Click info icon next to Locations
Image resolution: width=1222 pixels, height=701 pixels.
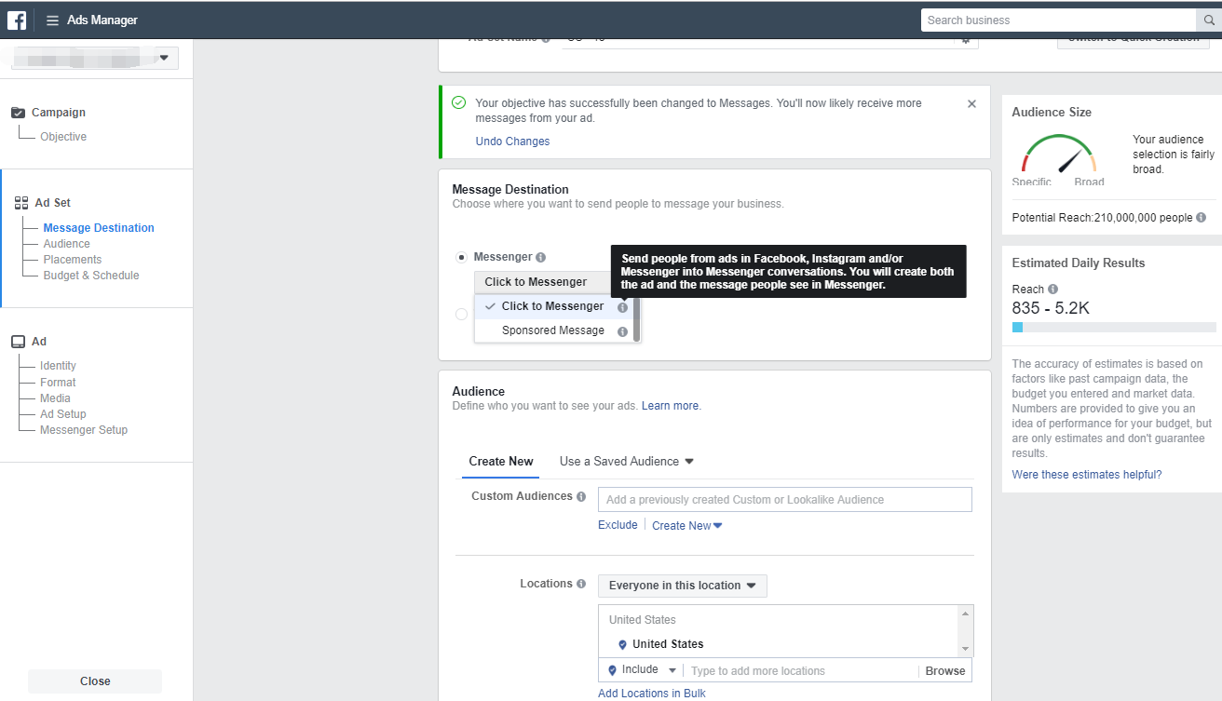pyautogui.click(x=581, y=585)
